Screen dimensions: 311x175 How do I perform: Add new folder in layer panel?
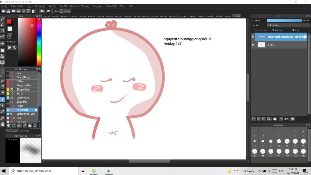(x=275, y=119)
